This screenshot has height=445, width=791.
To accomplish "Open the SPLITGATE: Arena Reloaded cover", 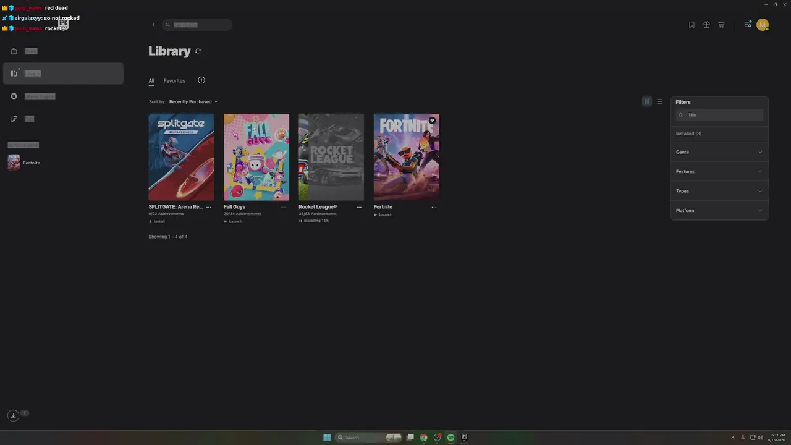I will tap(181, 157).
